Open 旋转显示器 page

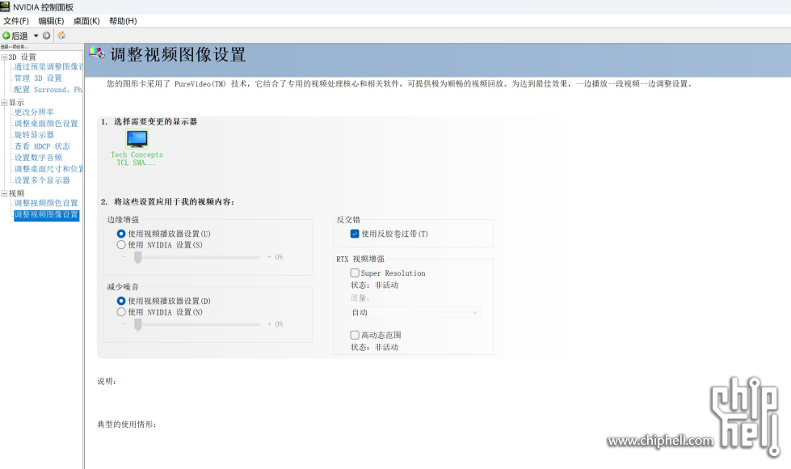[x=34, y=135]
